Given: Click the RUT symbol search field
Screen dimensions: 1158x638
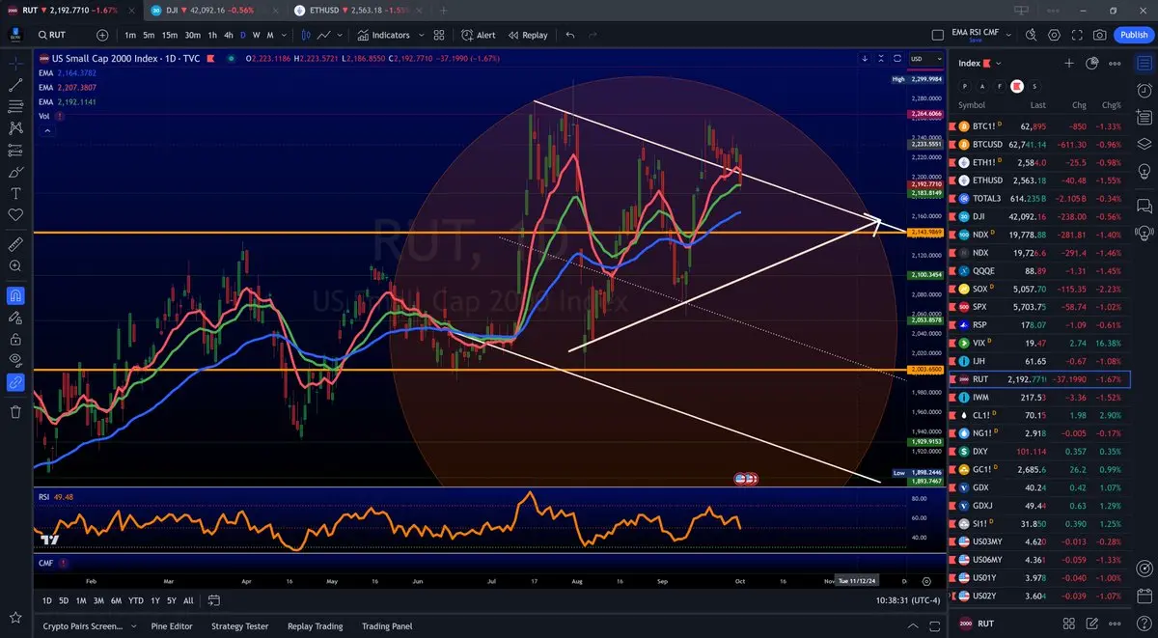Looking at the screenshot, I should click(66, 35).
